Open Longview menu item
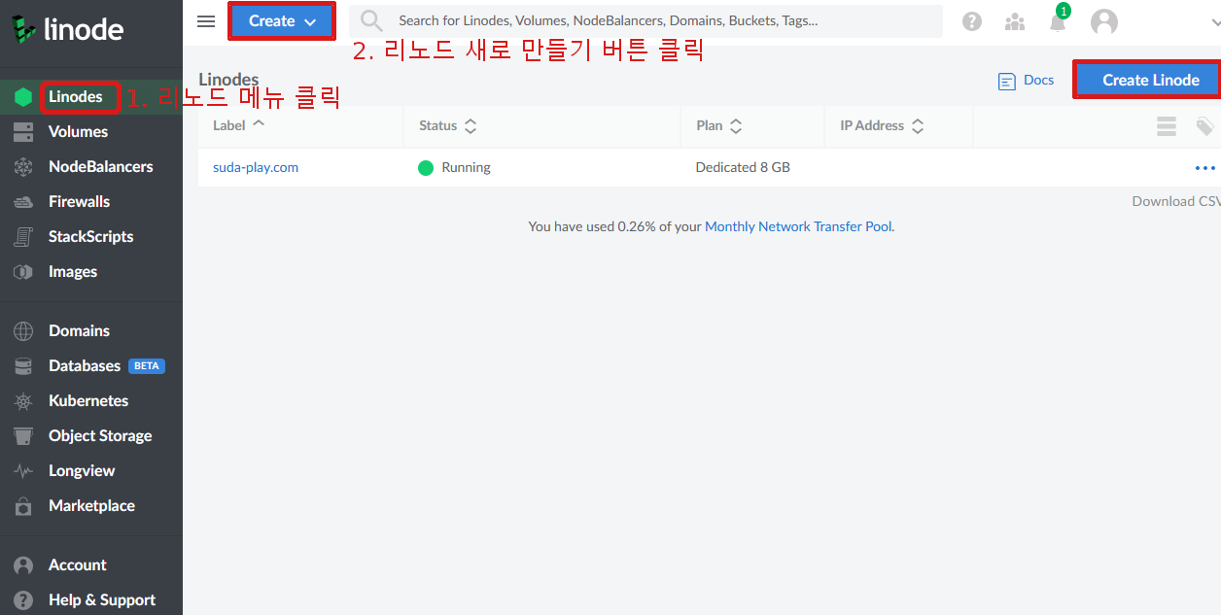This screenshot has height=615, width=1221. click(x=82, y=471)
